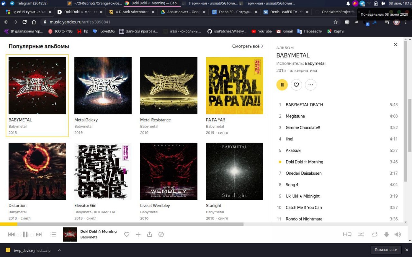Close the downloads bar
Image resolution: width=412 pixels, height=257 pixels.
click(x=407, y=250)
